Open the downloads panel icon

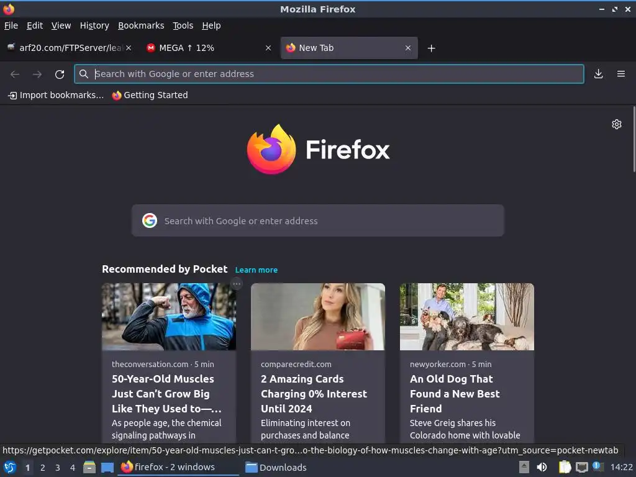tap(598, 74)
